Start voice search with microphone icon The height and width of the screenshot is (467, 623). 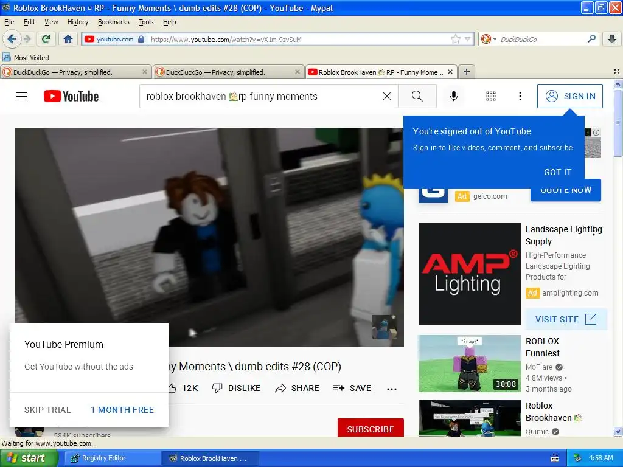(x=454, y=96)
